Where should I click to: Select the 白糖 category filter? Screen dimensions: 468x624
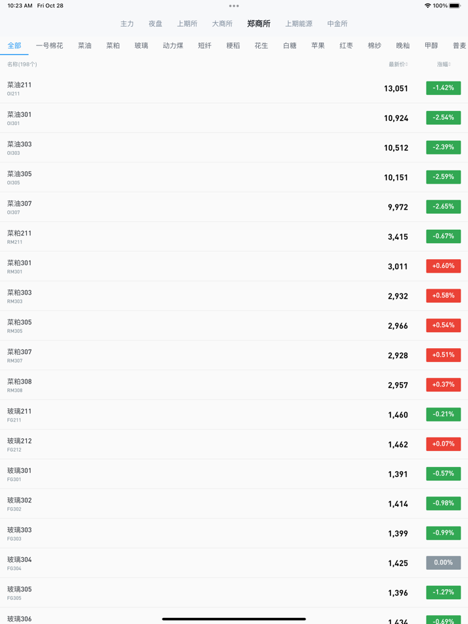pos(289,46)
